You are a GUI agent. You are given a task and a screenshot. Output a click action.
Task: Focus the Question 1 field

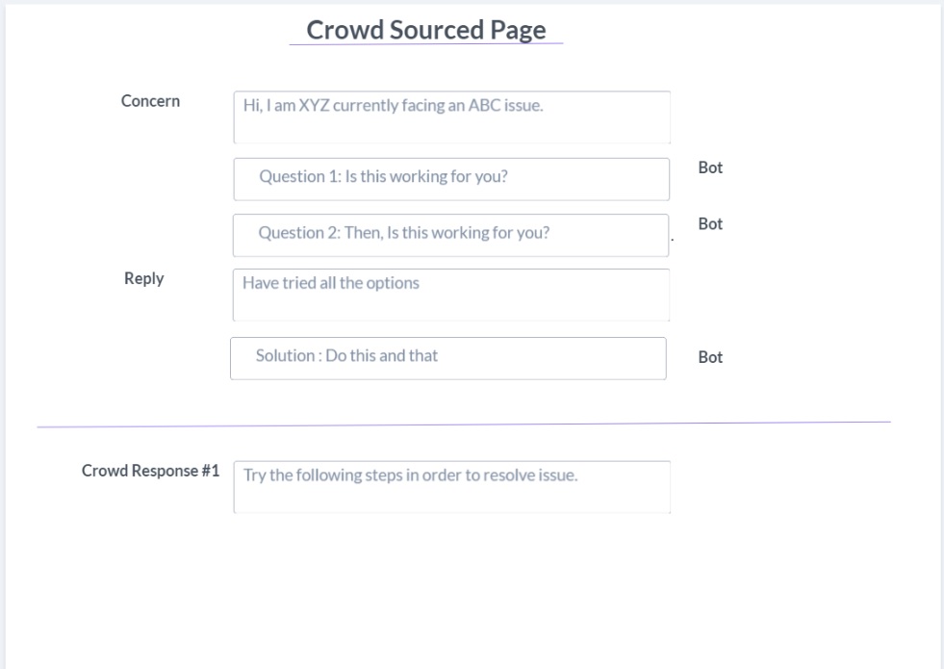coord(451,179)
